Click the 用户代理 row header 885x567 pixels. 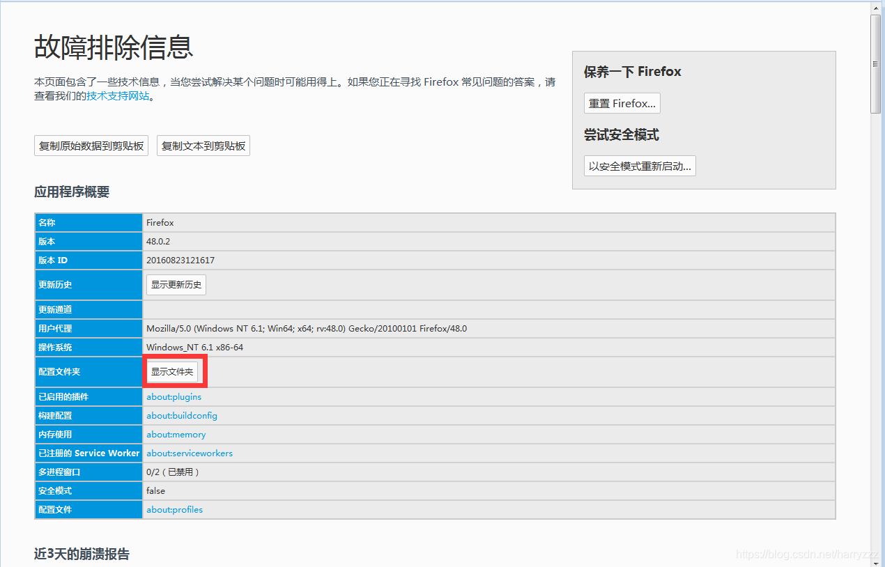pos(89,328)
